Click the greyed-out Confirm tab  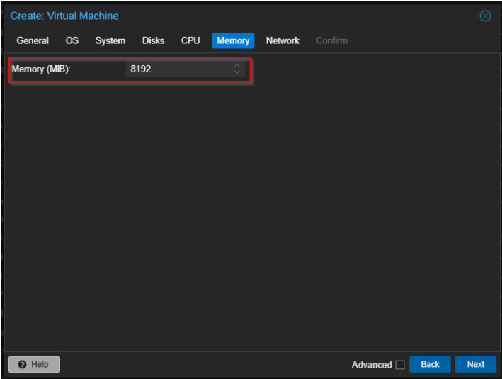click(331, 40)
